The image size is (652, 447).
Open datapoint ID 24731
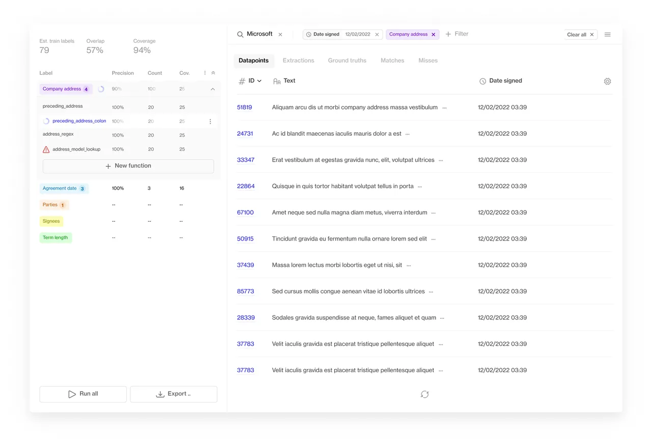pos(245,134)
